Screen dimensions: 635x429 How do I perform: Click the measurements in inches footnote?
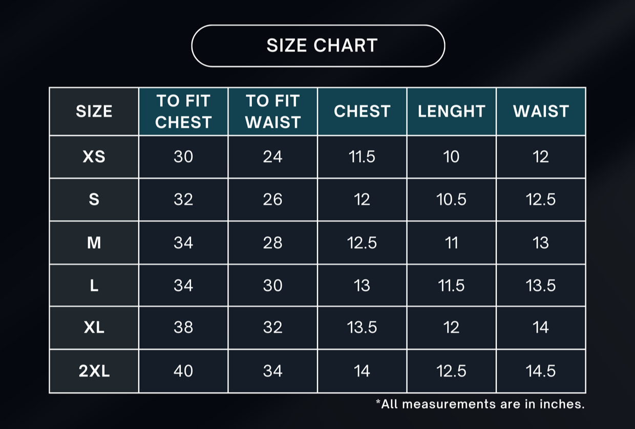tap(480, 404)
